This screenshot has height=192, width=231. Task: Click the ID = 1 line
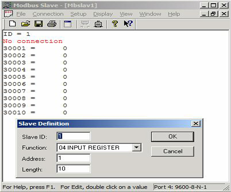pyautogui.click(x=17, y=34)
